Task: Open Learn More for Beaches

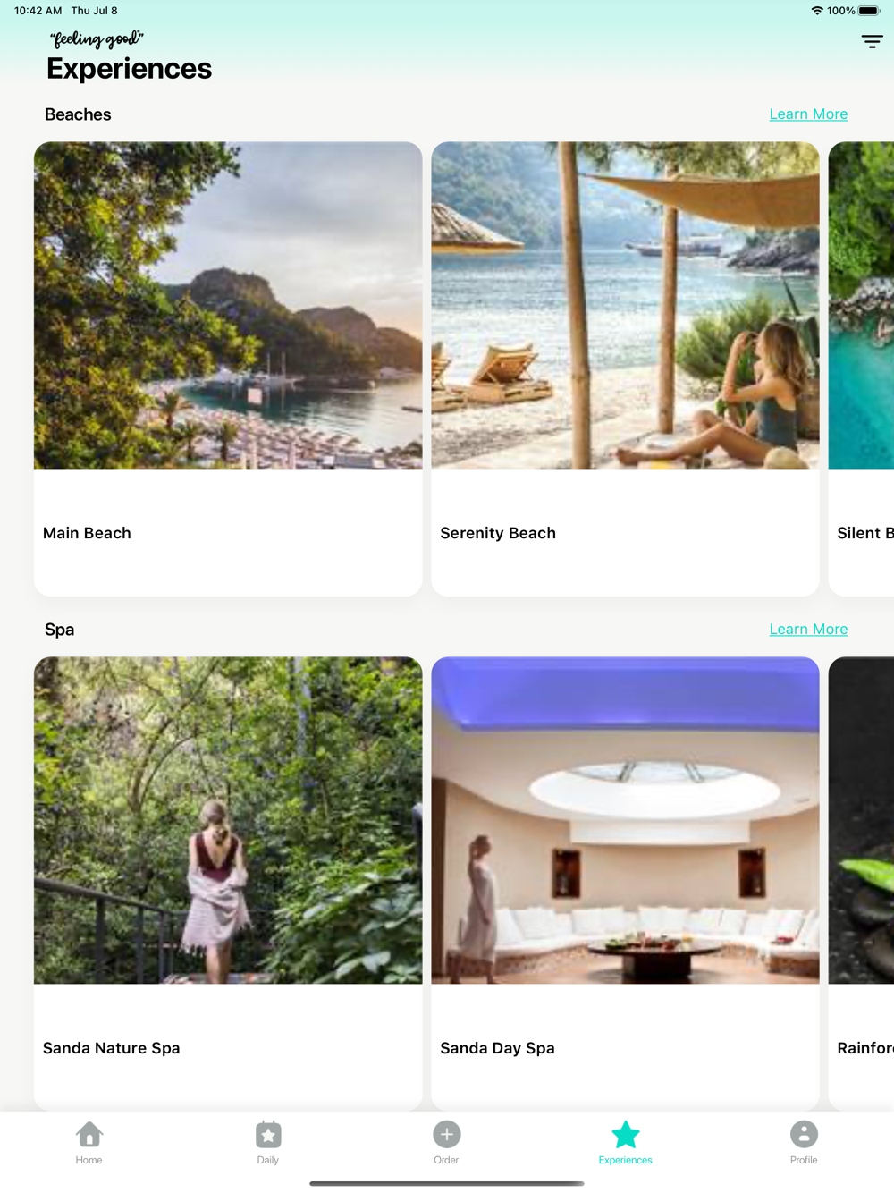Action: coord(808,114)
